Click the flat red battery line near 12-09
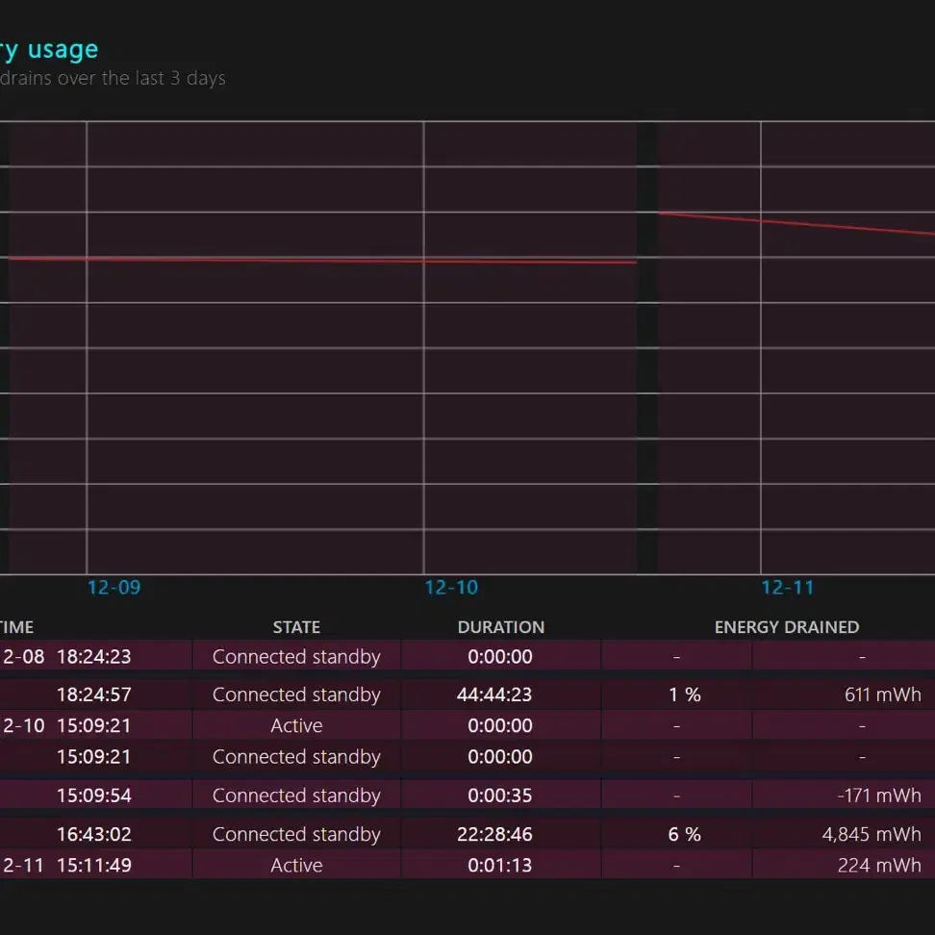The image size is (935, 935). coord(322,260)
